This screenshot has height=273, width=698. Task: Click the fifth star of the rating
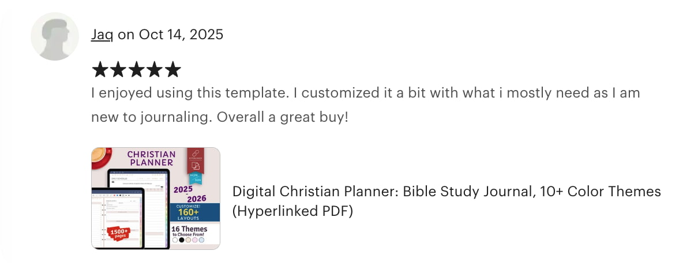click(x=172, y=70)
